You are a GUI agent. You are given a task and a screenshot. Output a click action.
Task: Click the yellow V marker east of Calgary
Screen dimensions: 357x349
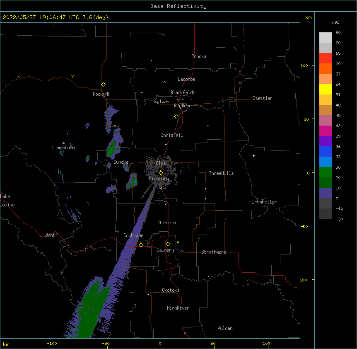coord(178,242)
